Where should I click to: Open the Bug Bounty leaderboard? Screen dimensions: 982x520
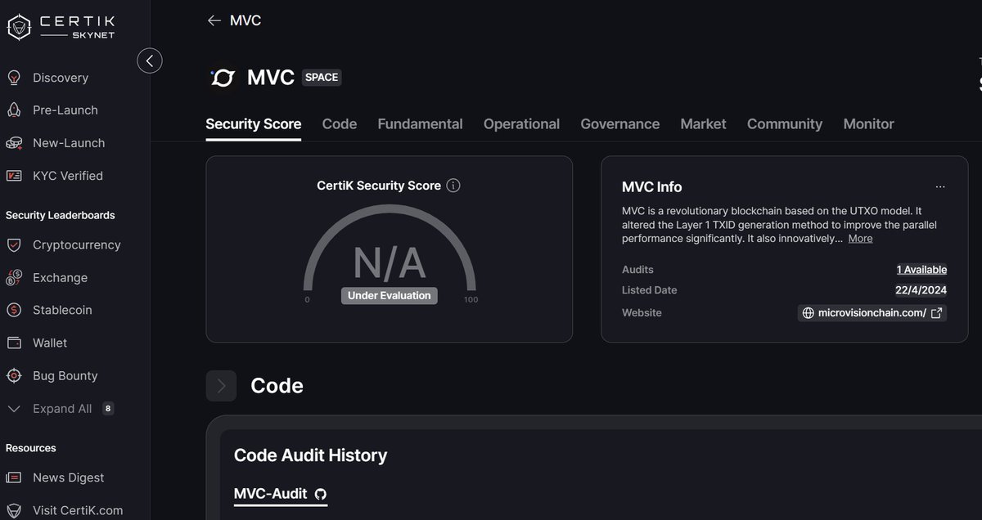coord(65,376)
